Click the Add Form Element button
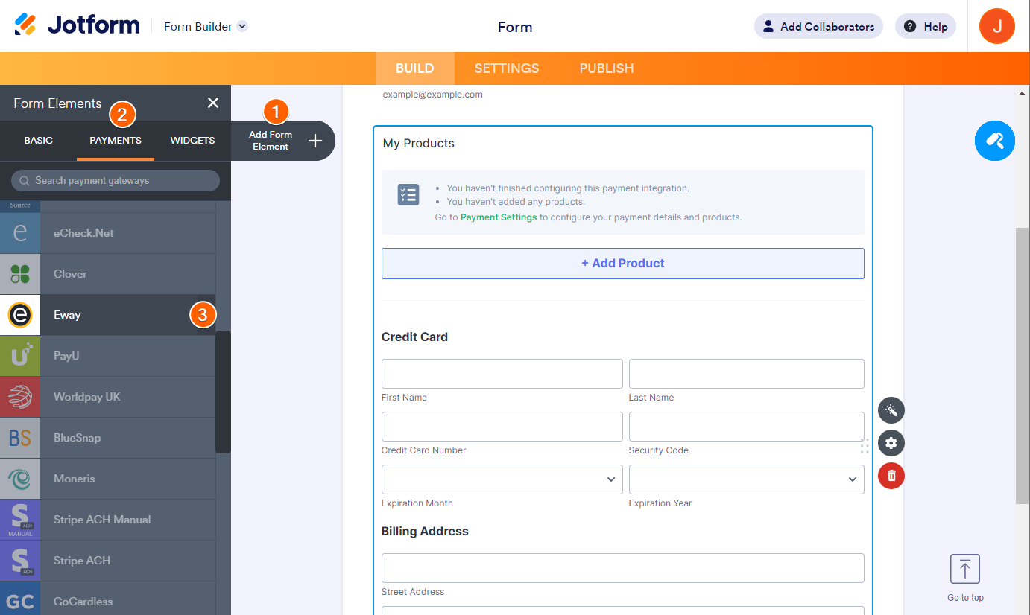 click(283, 141)
